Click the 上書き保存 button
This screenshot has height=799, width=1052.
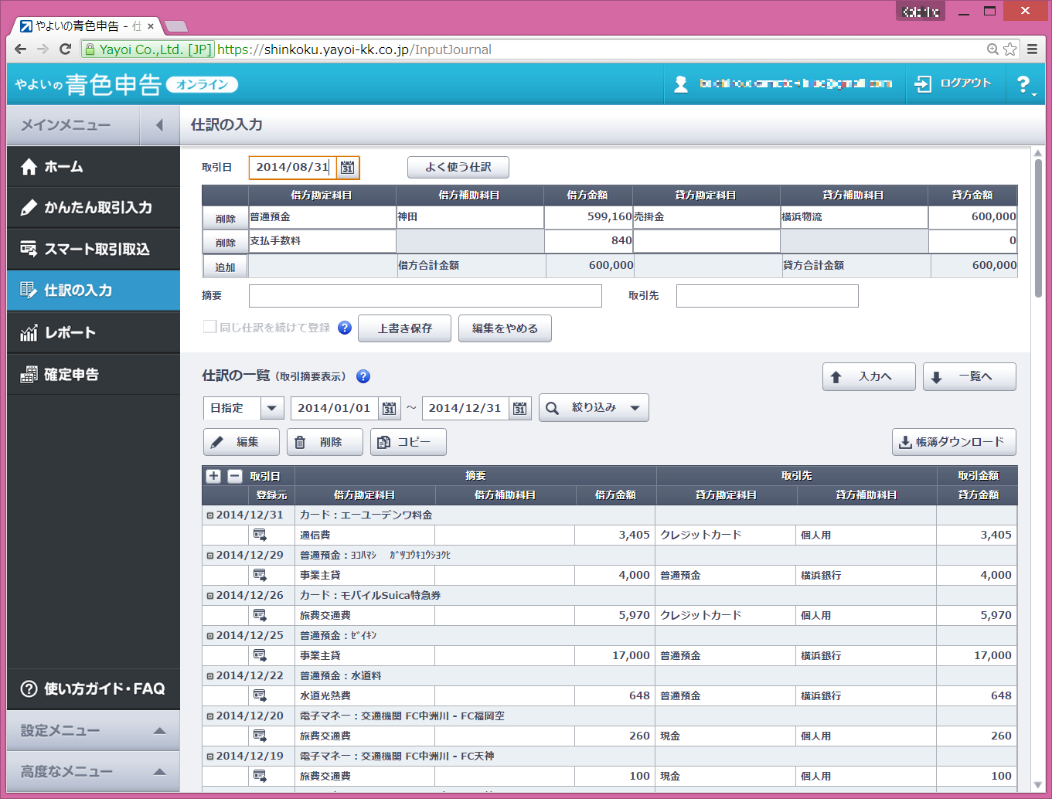[x=404, y=328]
